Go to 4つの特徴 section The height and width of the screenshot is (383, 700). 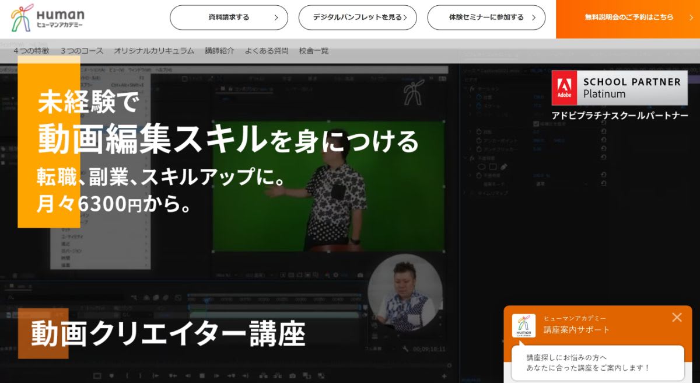32,51
